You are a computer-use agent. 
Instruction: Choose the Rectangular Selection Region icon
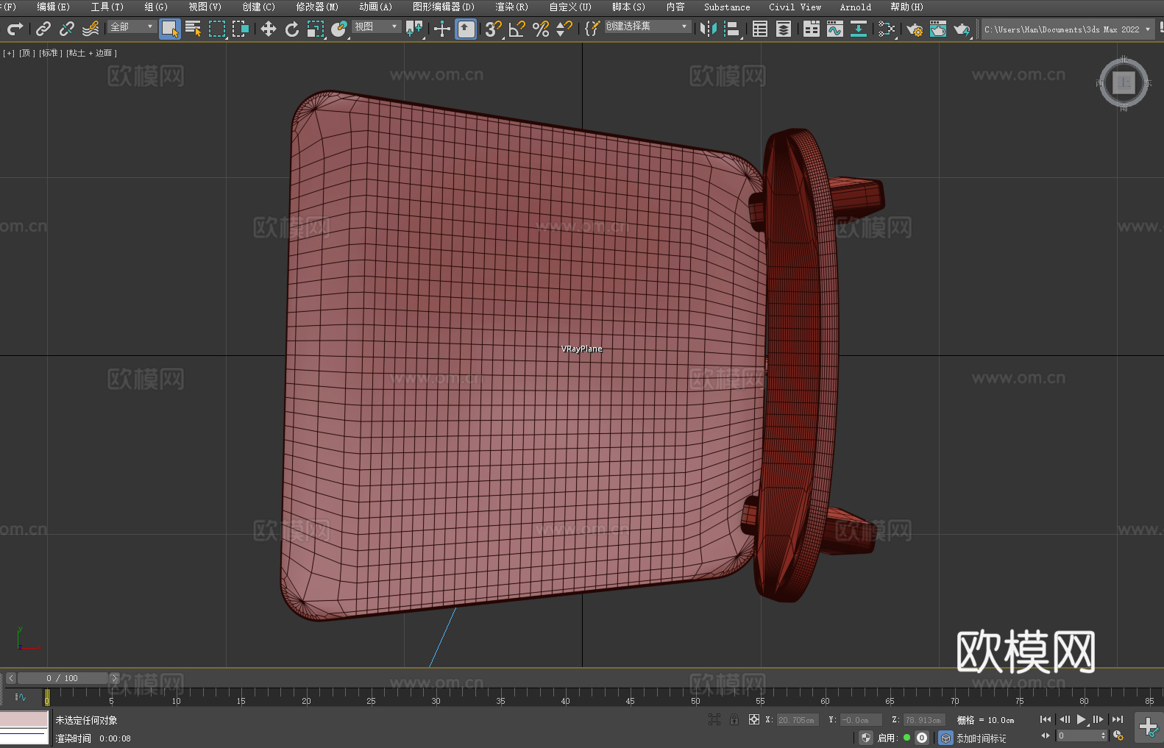217,29
